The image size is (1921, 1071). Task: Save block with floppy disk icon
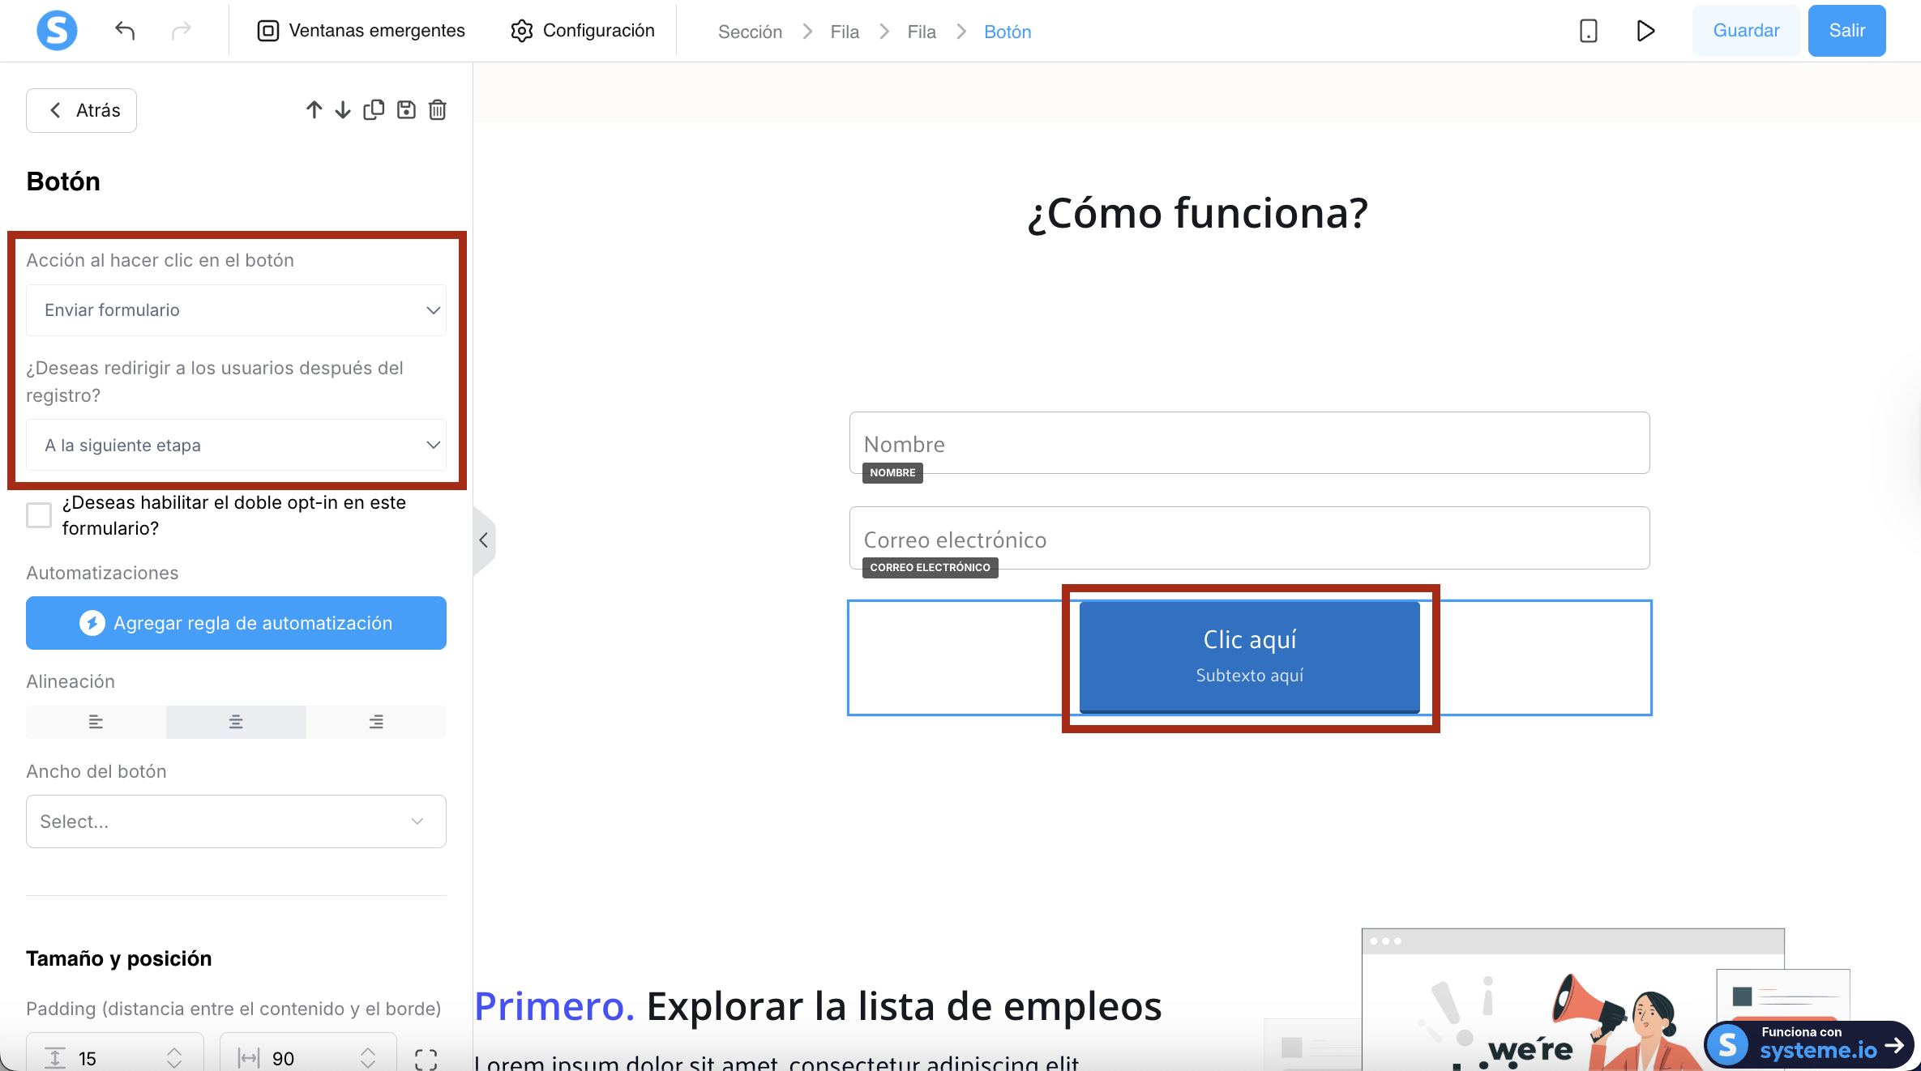[x=406, y=110]
